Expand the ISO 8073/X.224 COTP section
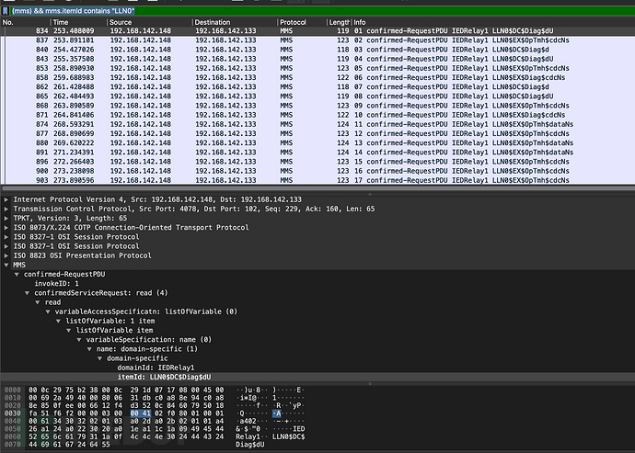Viewport: 635px width, 453px height. point(6,227)
